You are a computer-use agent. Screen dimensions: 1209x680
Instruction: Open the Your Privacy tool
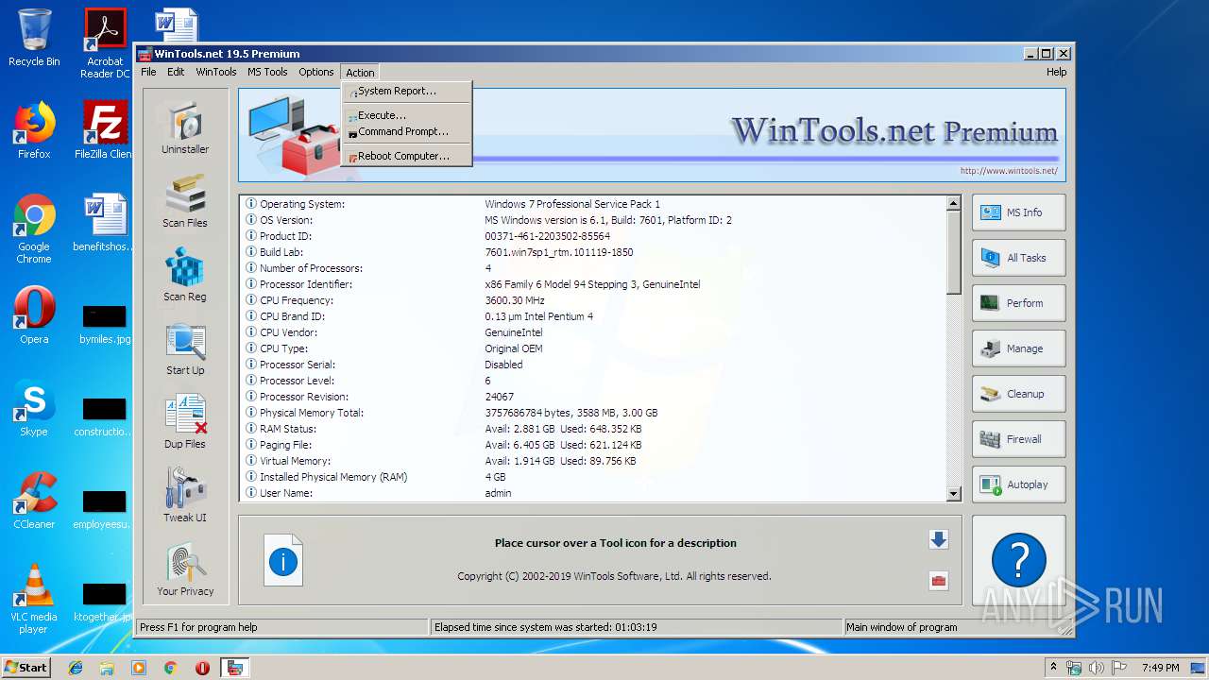point(185,569)
